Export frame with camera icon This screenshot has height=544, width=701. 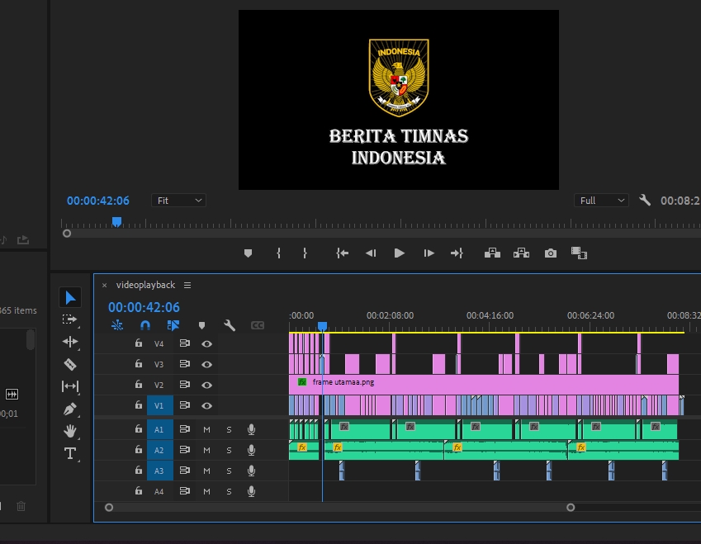click(551, 253)
